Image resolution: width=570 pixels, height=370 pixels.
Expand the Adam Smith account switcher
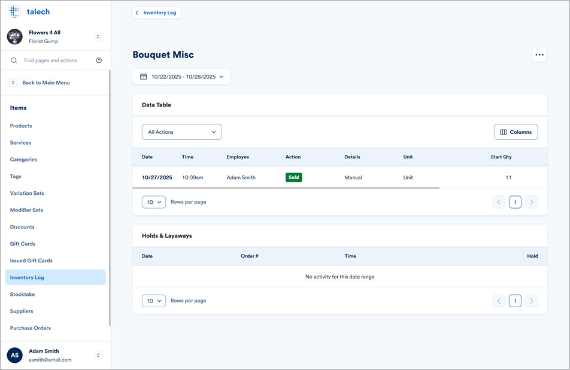[98, 355]
